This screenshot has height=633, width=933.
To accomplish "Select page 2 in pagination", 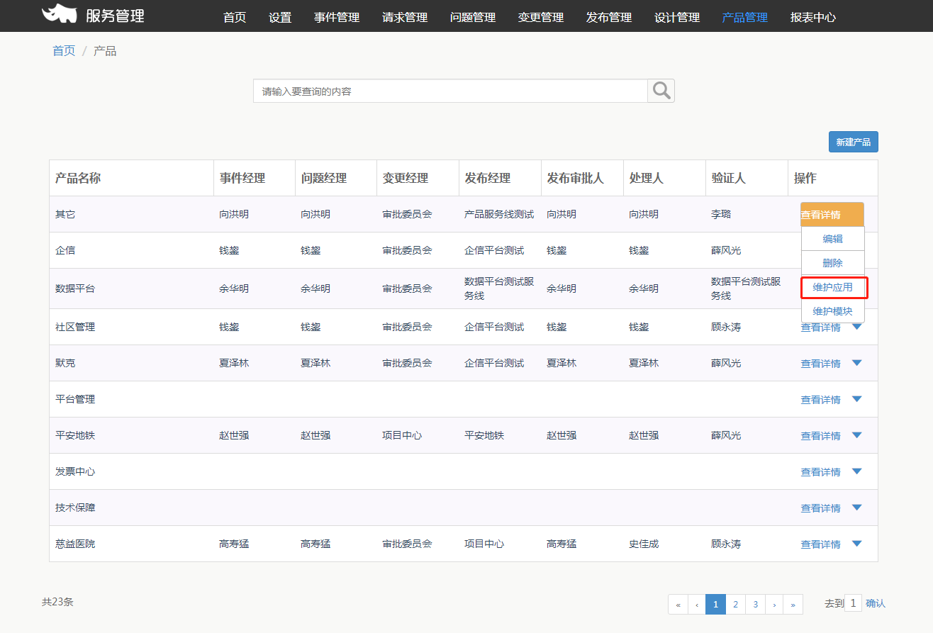I will point(736,605).
